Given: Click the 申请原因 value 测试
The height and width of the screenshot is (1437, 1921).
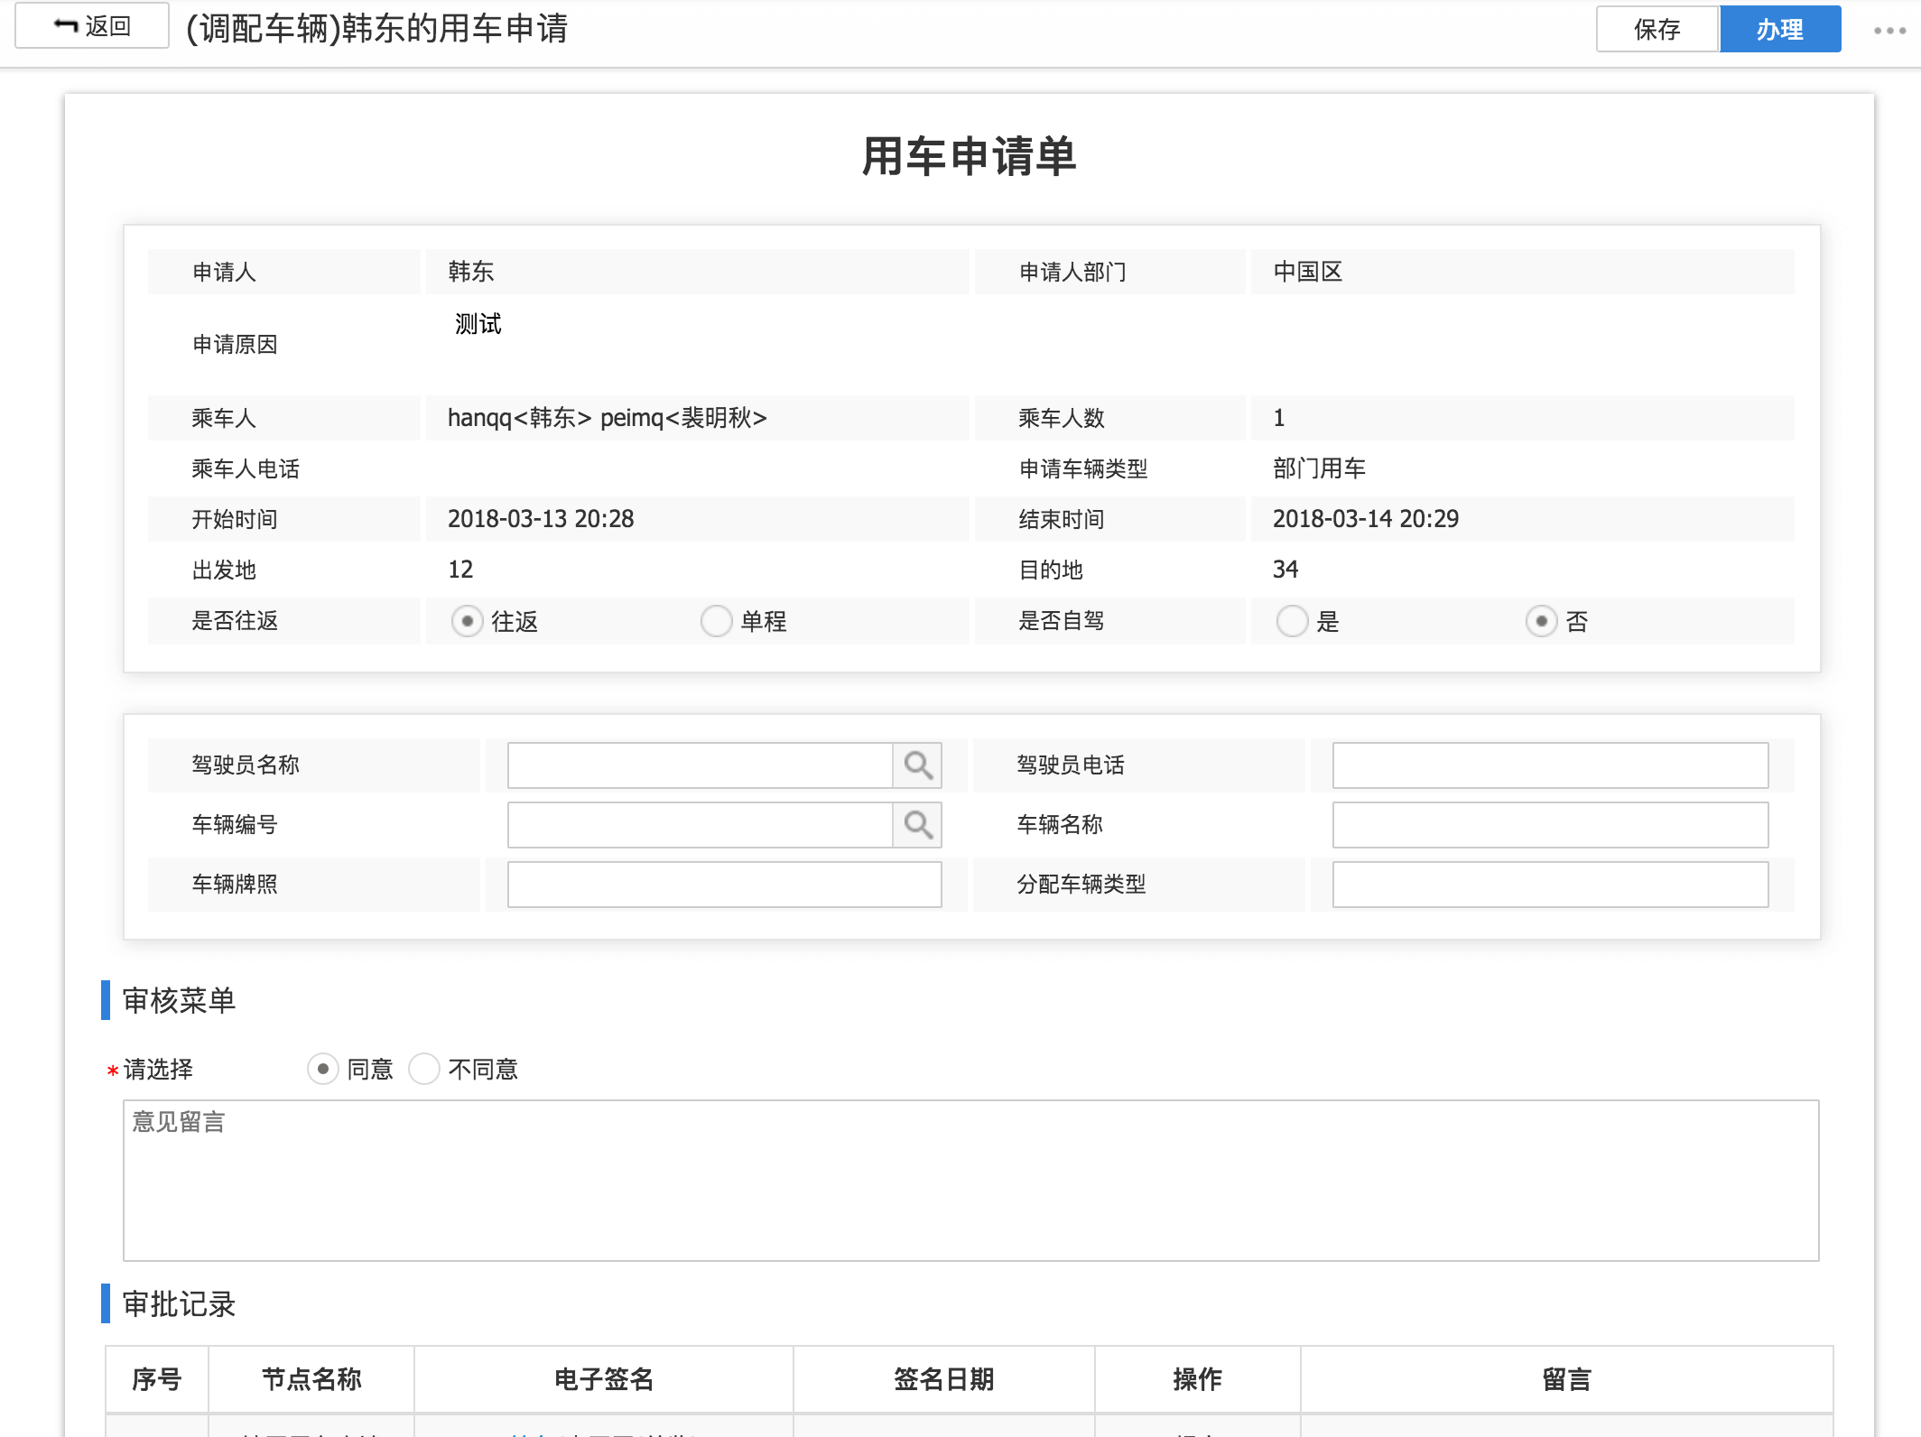Looking at the screenshot, I should click(x=478, y=324).
